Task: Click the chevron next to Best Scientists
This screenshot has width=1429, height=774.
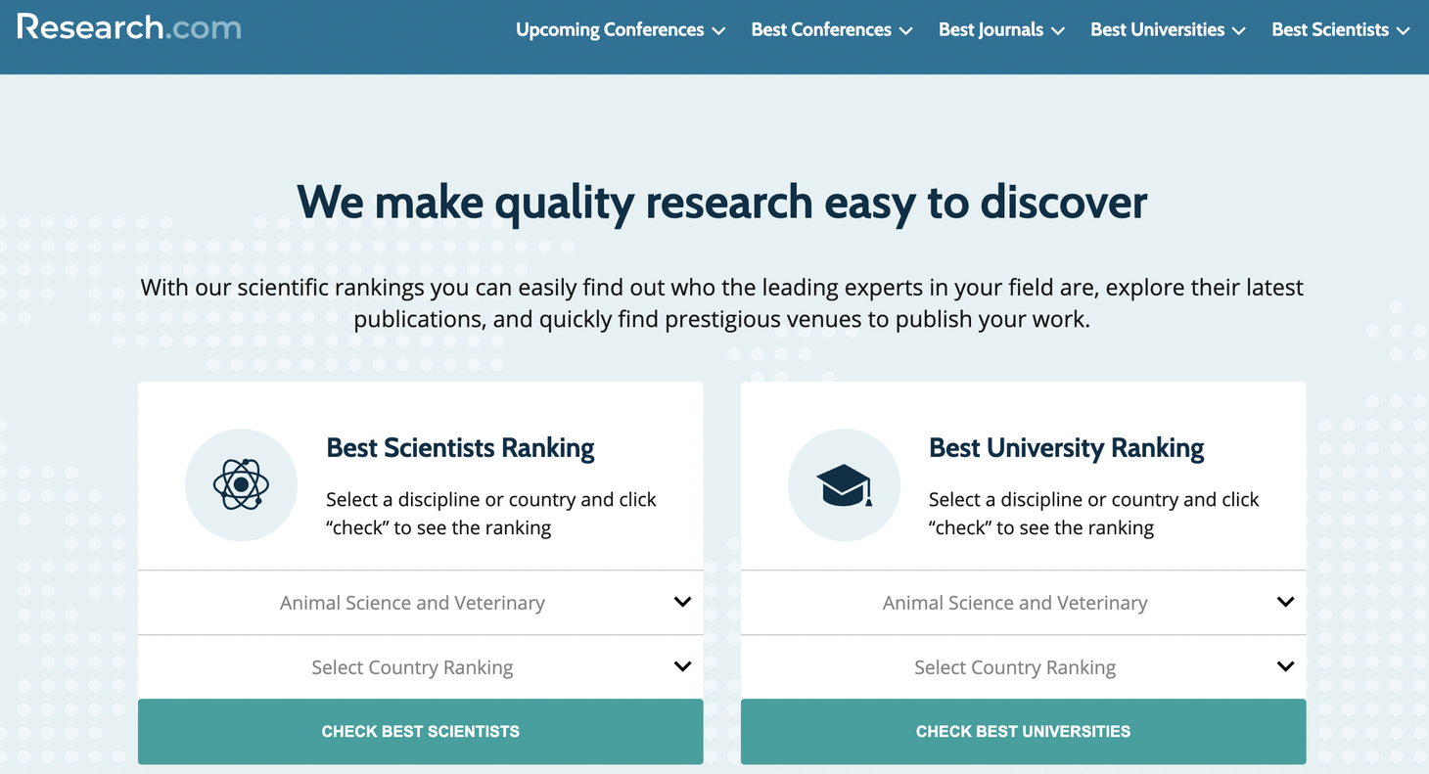Action: click(x=1404, y=31)
